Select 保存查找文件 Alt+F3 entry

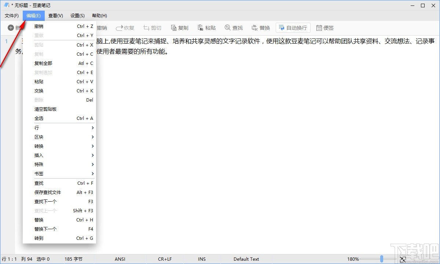click(59, 192)
